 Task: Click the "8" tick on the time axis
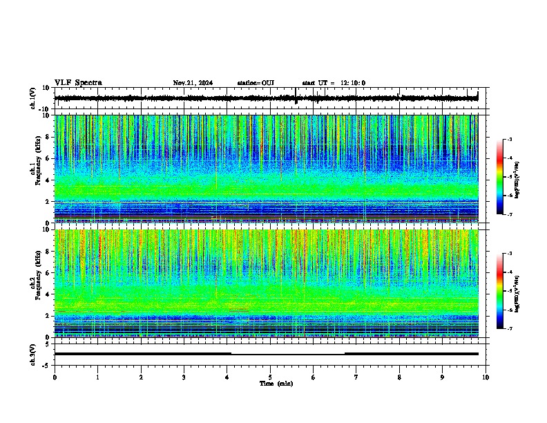[x=399, y=377]
